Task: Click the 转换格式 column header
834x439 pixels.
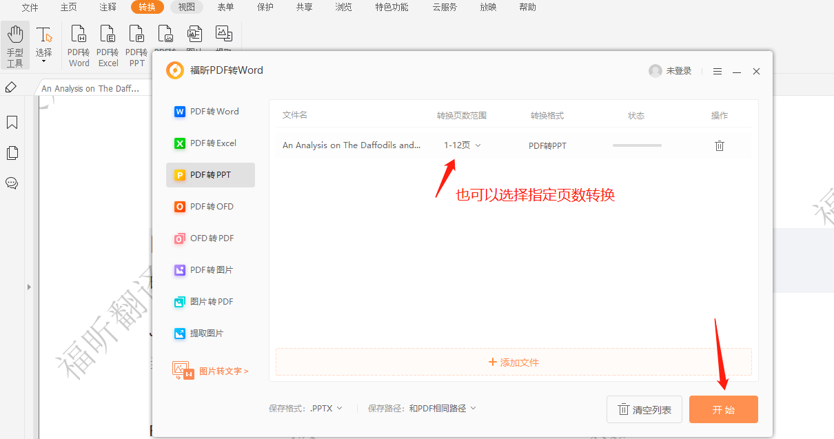Action: coord(547,115)
